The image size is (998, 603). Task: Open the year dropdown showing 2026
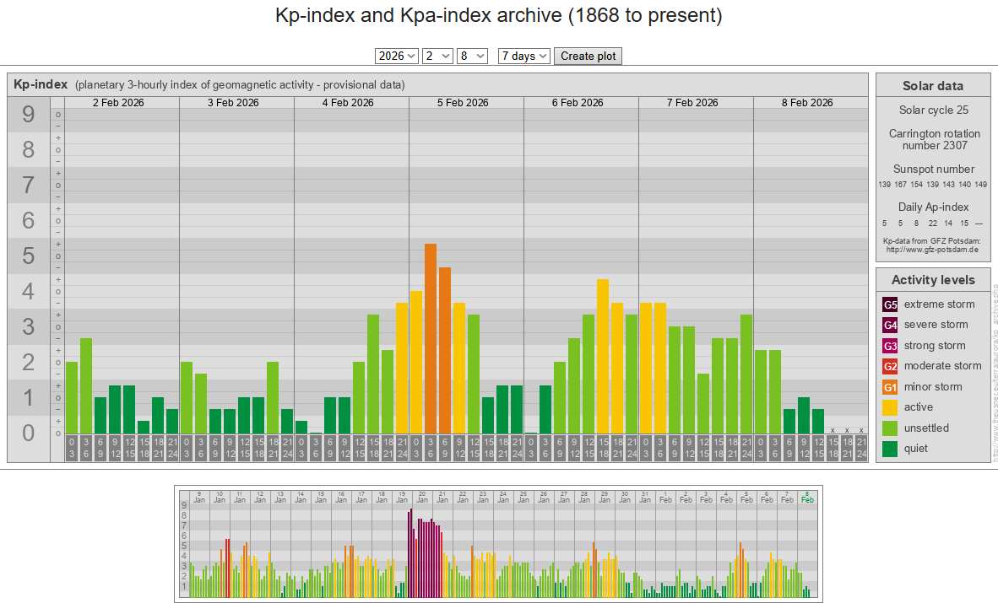(x=397, y=56)
